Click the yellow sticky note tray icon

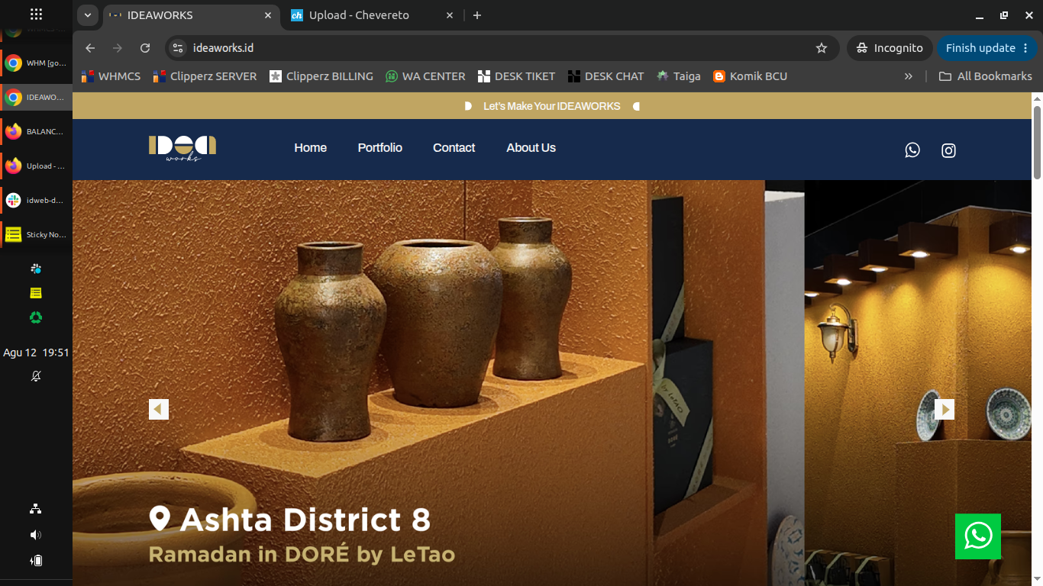tap(36, 293)
